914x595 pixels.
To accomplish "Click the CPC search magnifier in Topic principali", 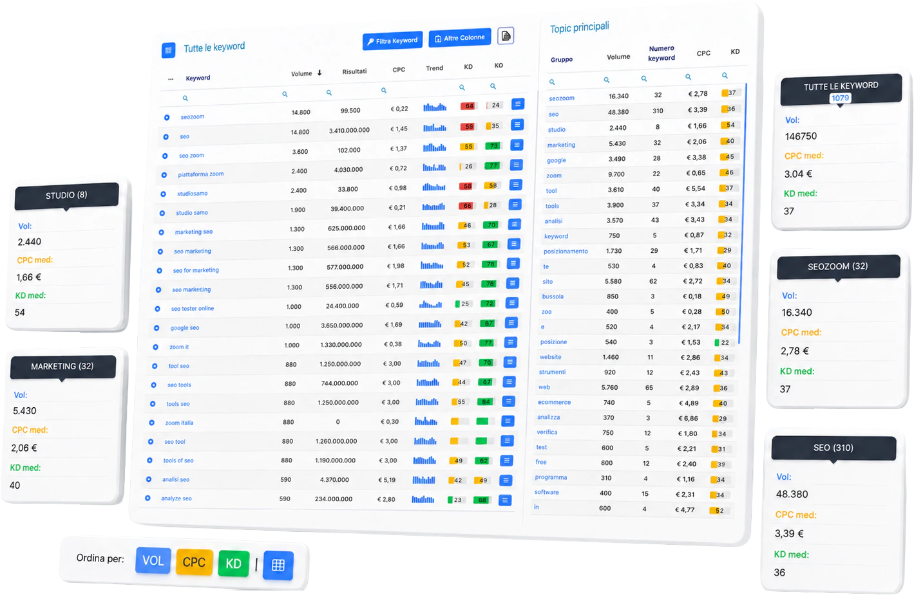I will click(689, 77).
